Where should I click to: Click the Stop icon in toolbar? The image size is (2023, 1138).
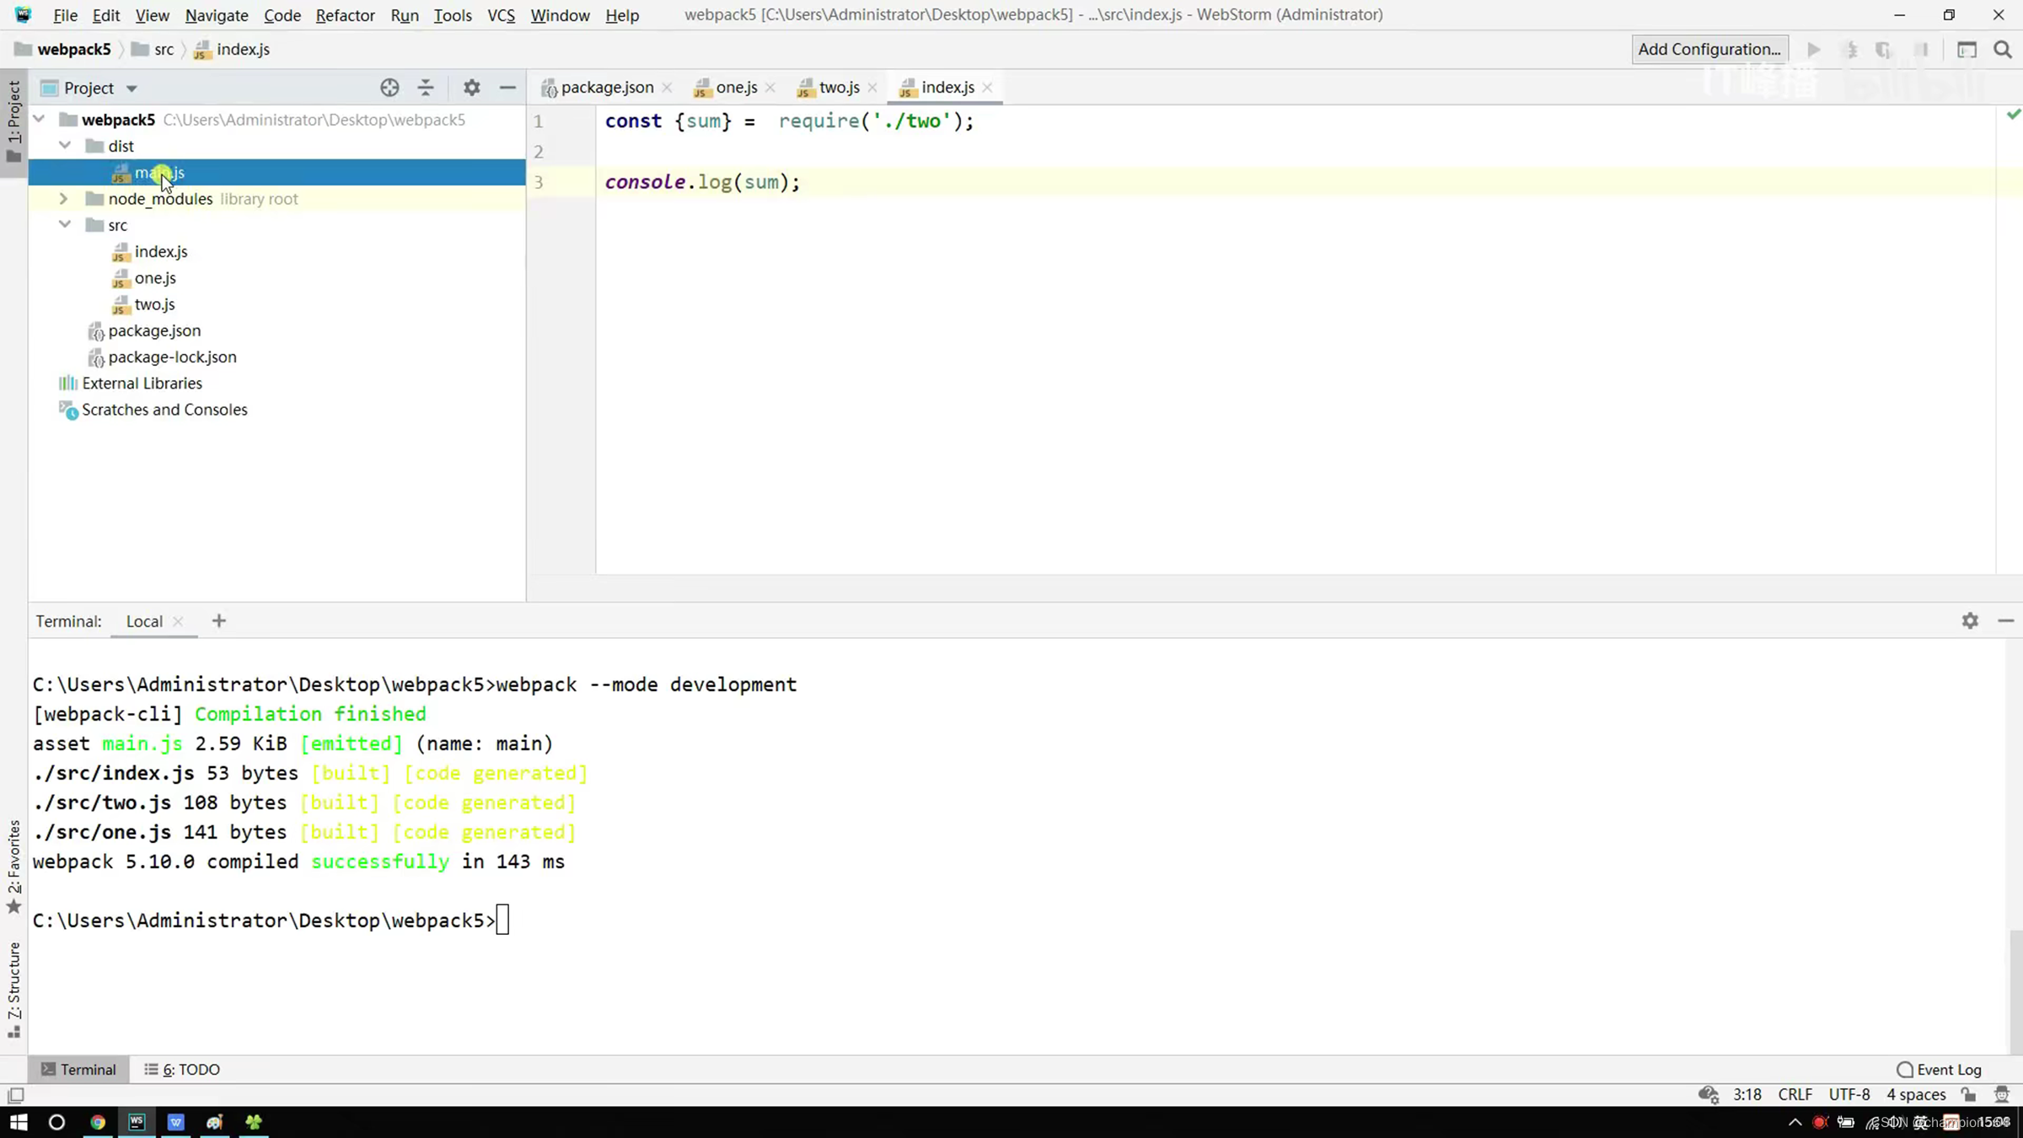[x=1922, y=50]
